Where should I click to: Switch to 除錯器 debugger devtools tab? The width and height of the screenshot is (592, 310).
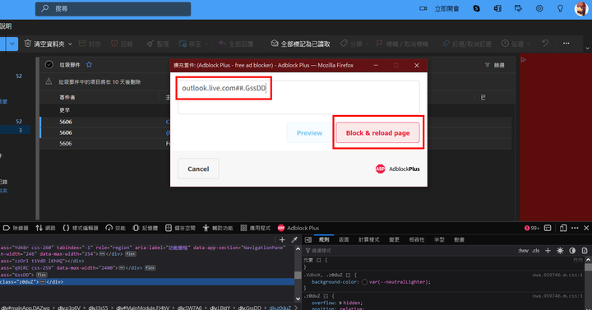click(16, 228)
